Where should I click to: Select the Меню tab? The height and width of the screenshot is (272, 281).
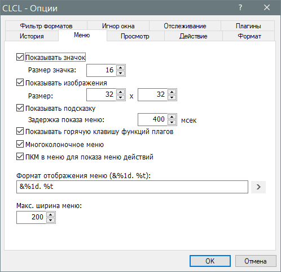pyautogui.click(x=82, y=35)
